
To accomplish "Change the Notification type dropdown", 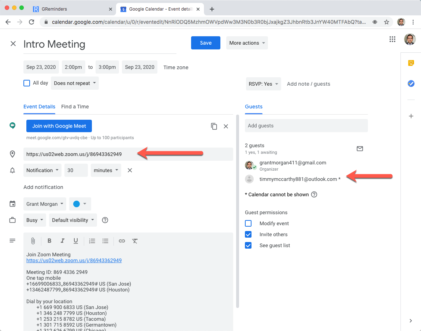I will (42, 170).
